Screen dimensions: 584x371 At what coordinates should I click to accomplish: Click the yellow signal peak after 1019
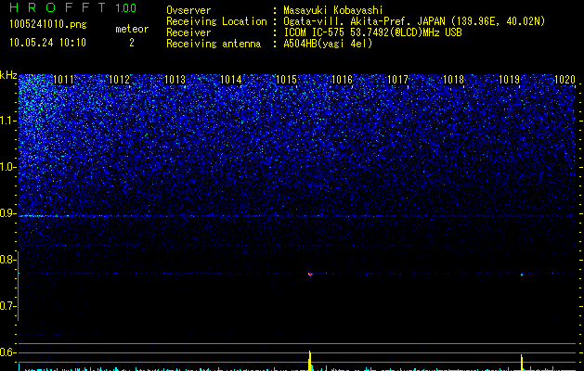point(522,363)
